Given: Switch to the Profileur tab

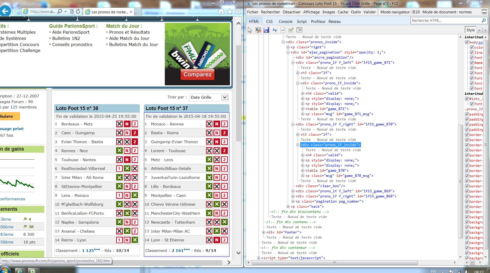Looking at the screenshot, I should [318, 22].
